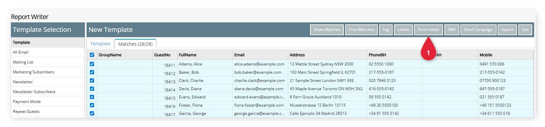
Task: Exit the Report Writer
Action: (525, 30)
